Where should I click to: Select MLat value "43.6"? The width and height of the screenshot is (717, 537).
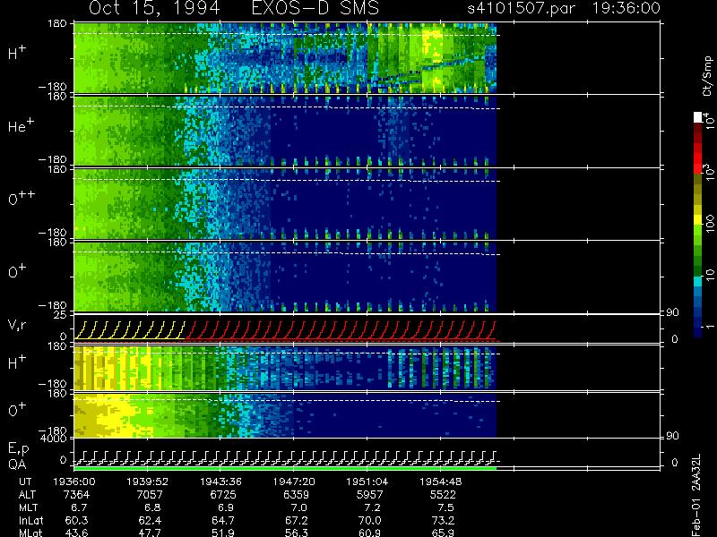[x=76, y=533]
